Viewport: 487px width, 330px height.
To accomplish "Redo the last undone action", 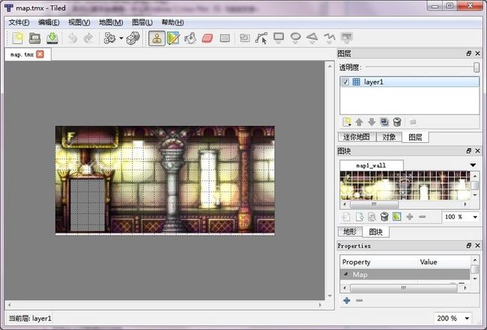I will pos(88,38).
